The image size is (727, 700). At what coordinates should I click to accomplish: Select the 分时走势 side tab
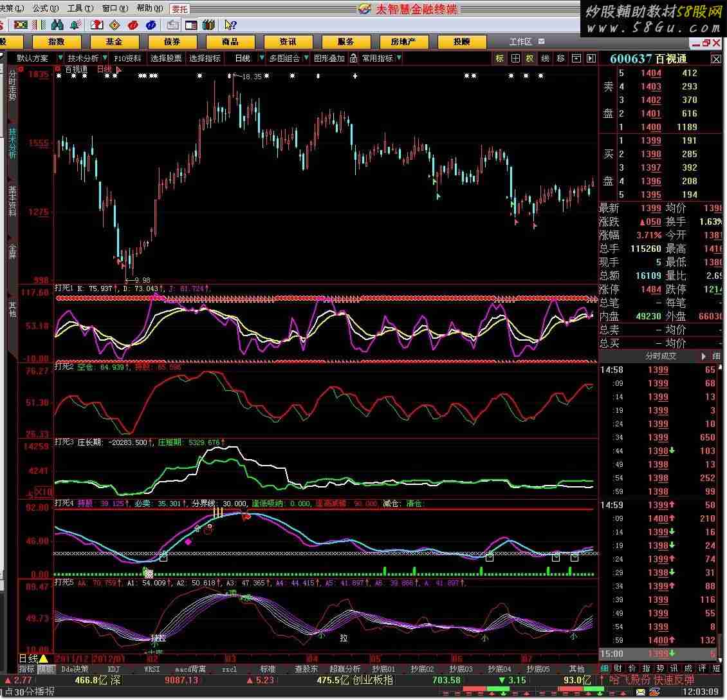(x=12, y=86)
